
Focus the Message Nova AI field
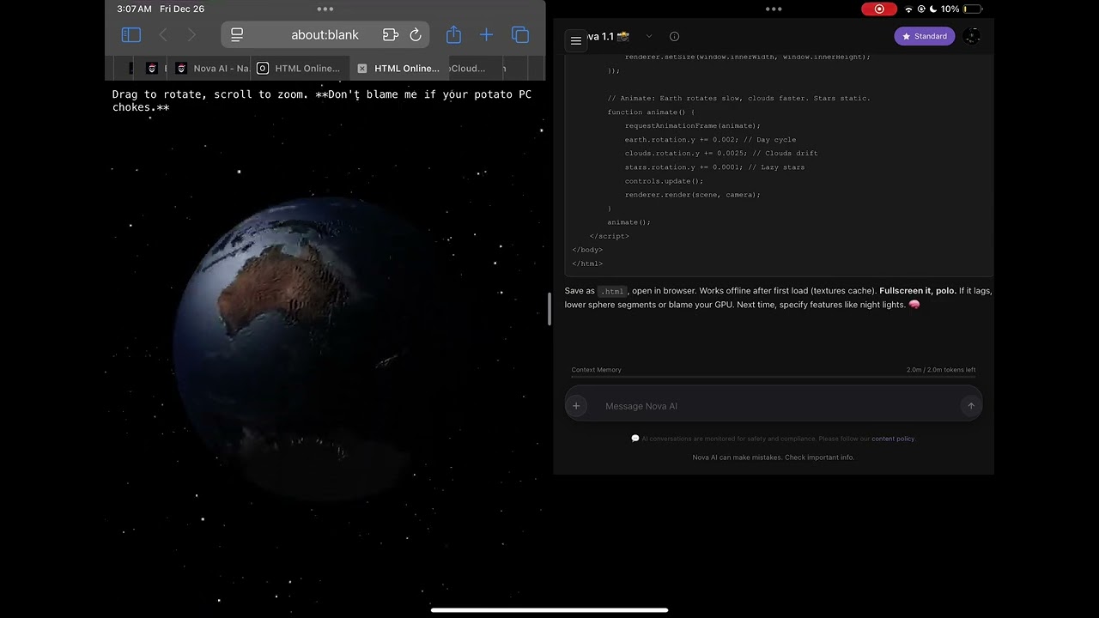click(773, 406)
